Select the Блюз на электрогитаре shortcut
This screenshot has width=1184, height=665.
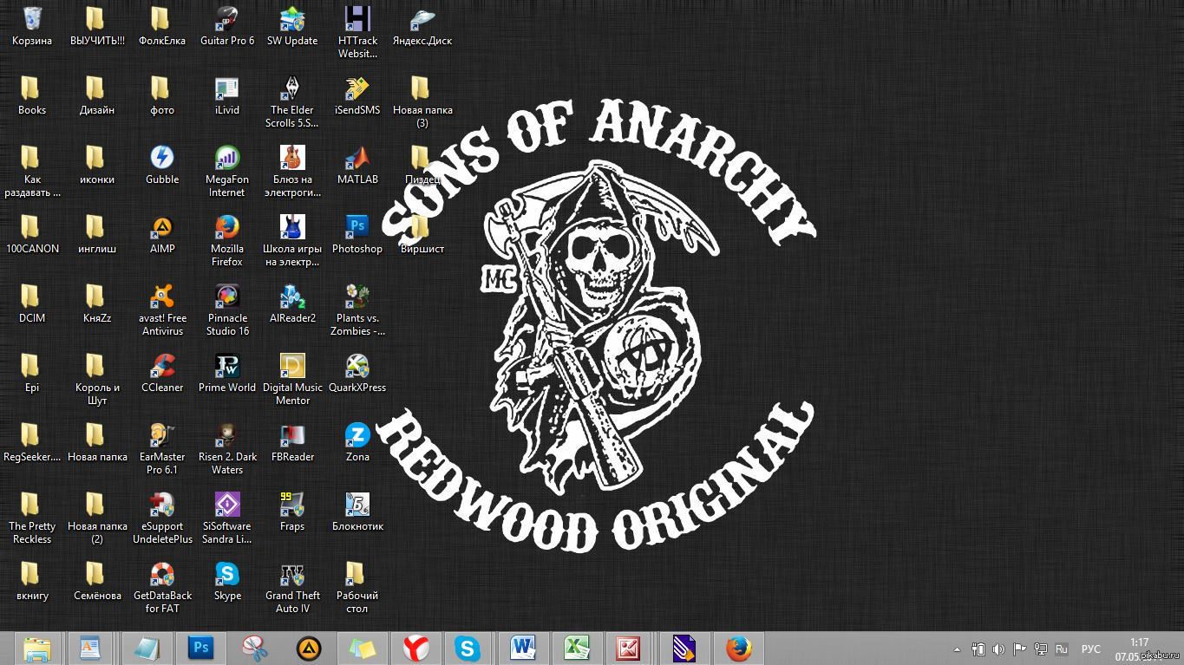pyautogui.click(x=292, y=171)
